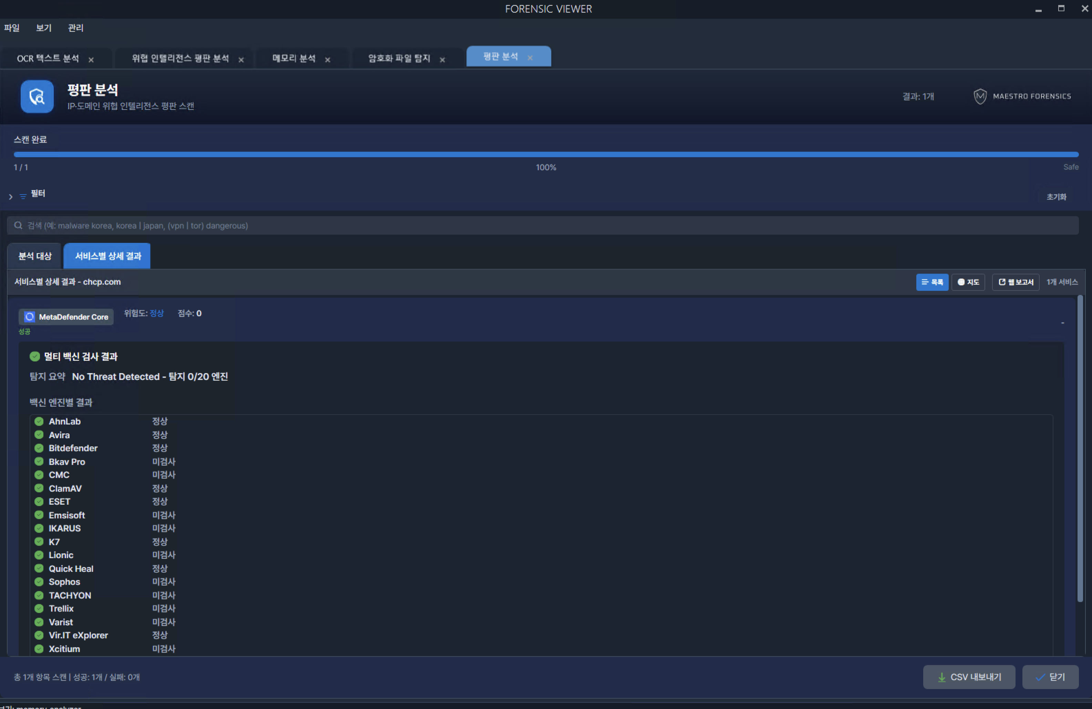1092x709 pixels.
Task: Close the 위협 인텔리전스 평판 분석 tab
Action: 241,60
